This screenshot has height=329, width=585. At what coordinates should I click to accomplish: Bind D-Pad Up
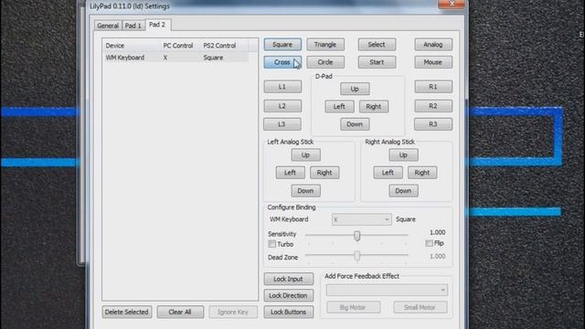click(x=355, y=89)
